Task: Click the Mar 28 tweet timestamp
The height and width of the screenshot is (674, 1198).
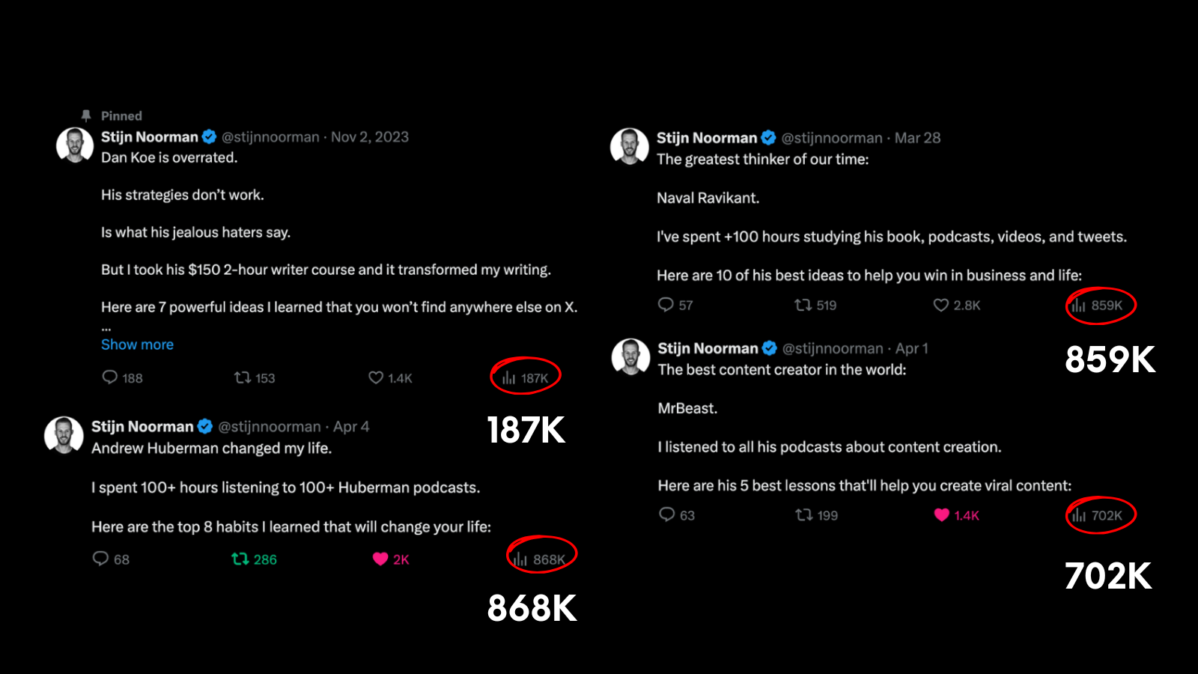Action: coord(917,138)
